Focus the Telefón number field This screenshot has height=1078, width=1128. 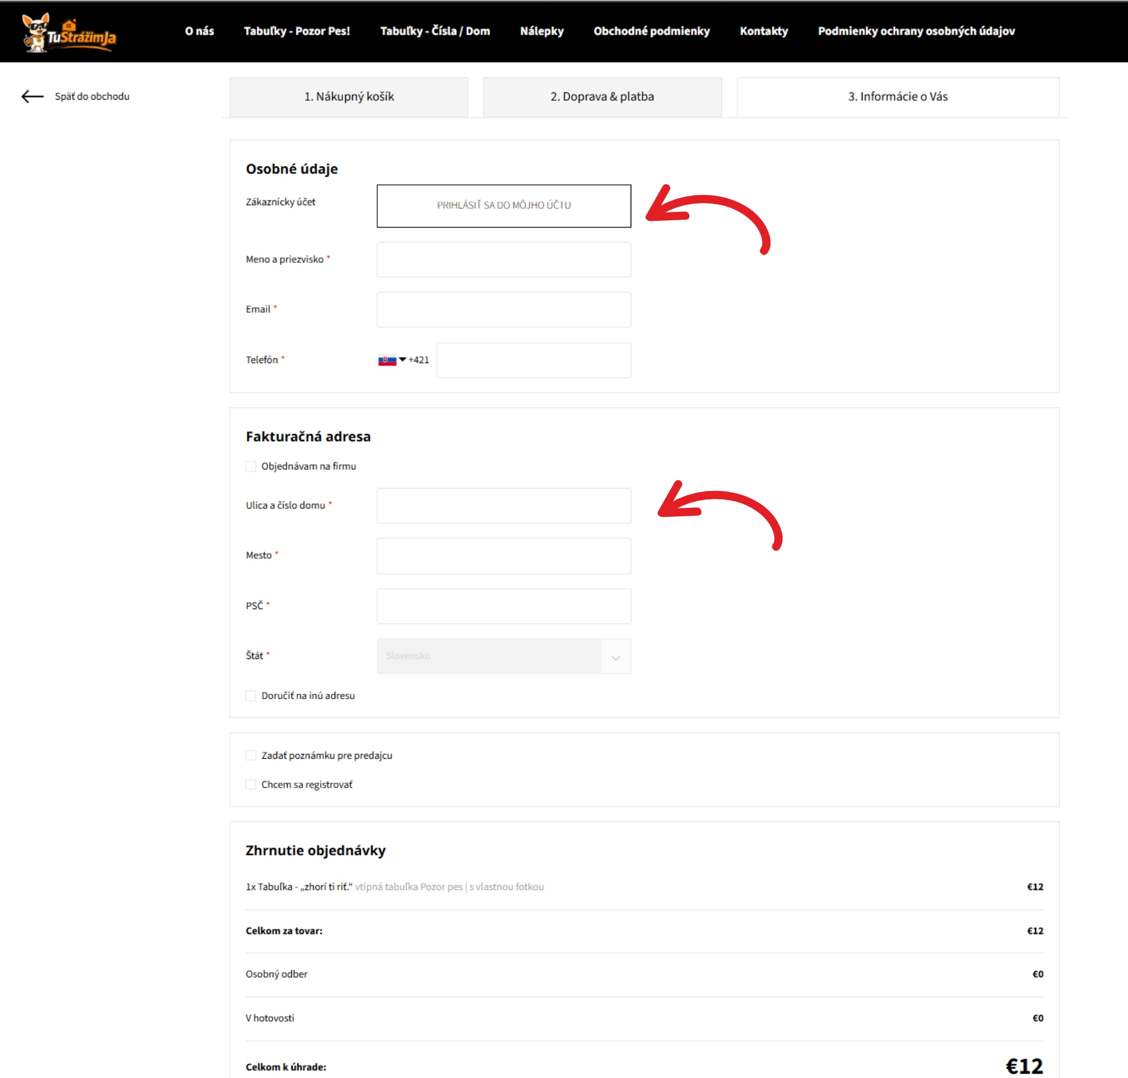[533, 360]
